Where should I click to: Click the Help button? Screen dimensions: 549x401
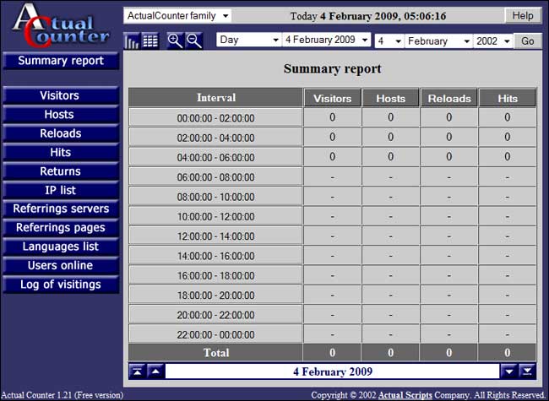tap(522, 16)
